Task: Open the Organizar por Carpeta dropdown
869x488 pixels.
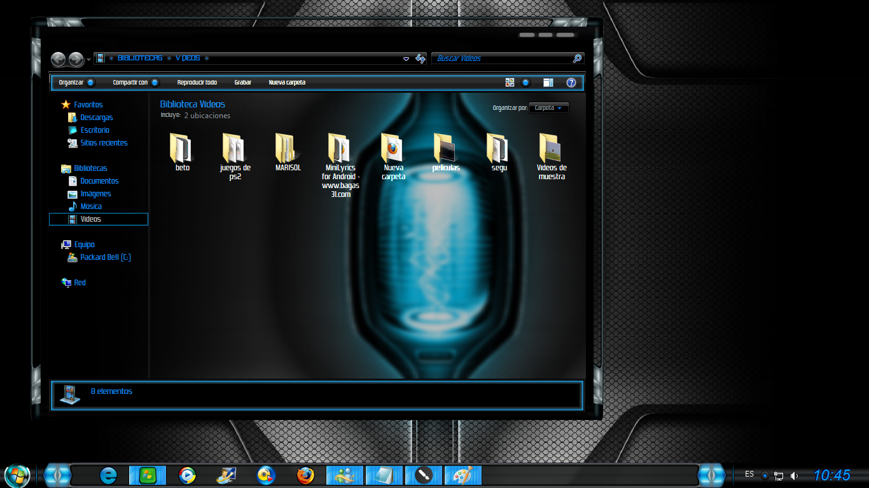Action: pyautogui.click(x=549, y=108)
